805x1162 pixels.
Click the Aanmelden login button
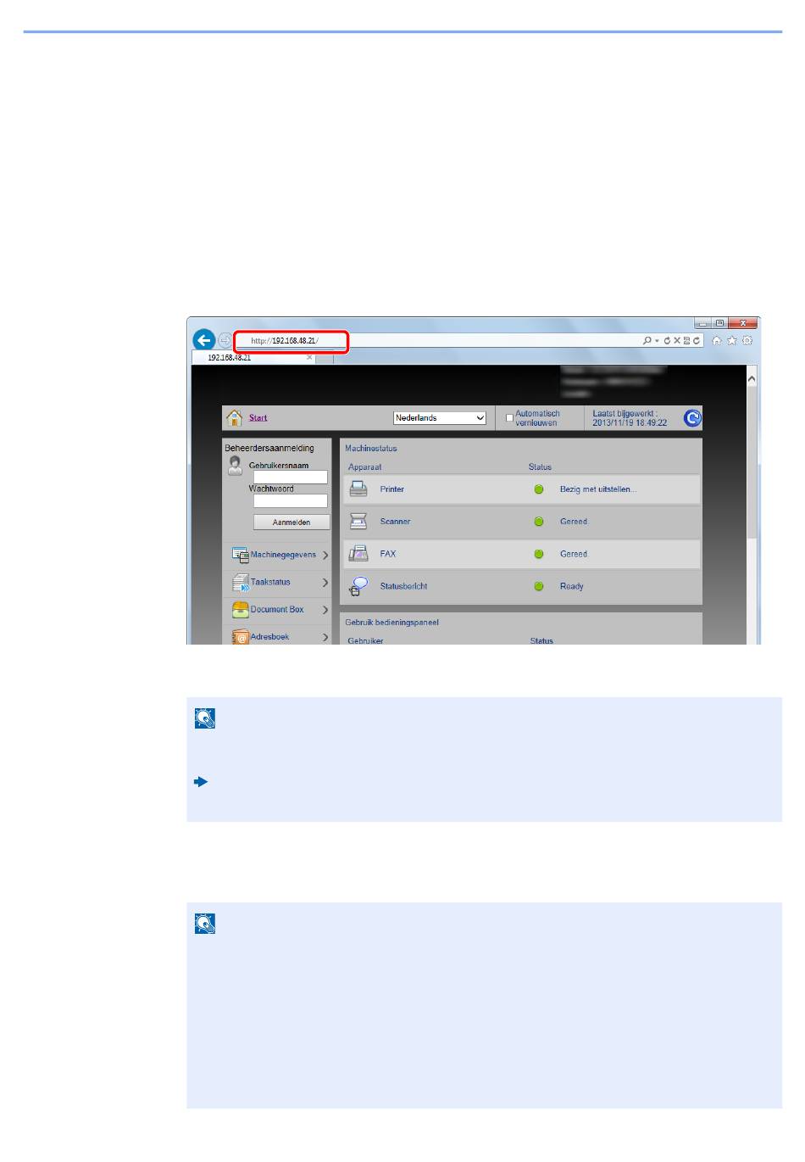click(291, 522)
